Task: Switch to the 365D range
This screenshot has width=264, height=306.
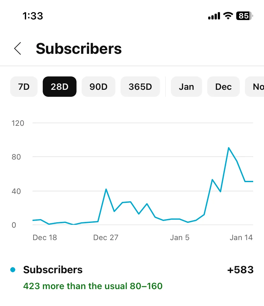Action: 140,87
